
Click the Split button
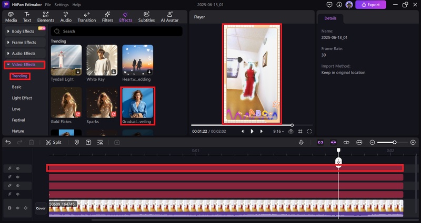[54, 142]
